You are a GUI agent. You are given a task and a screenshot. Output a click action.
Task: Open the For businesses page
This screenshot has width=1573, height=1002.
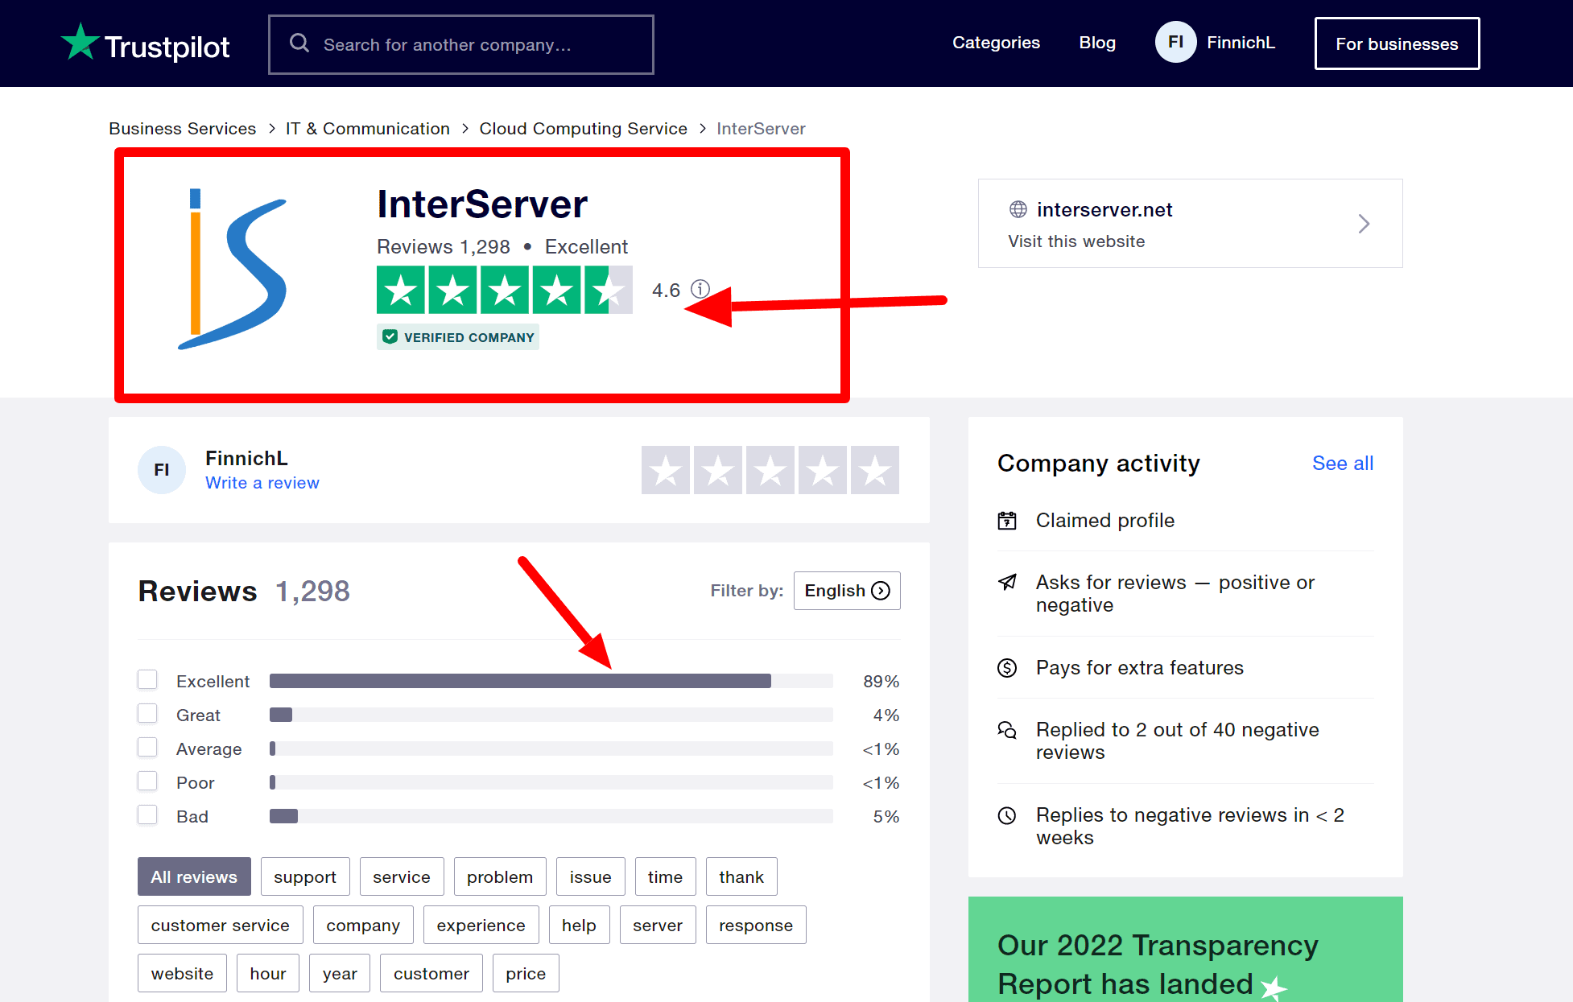point(1397,43)
